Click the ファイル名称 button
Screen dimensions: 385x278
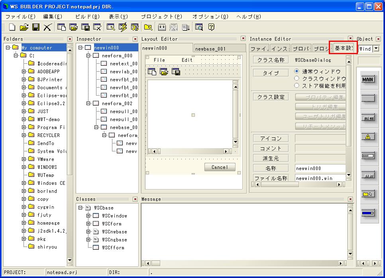click(271, 178)
